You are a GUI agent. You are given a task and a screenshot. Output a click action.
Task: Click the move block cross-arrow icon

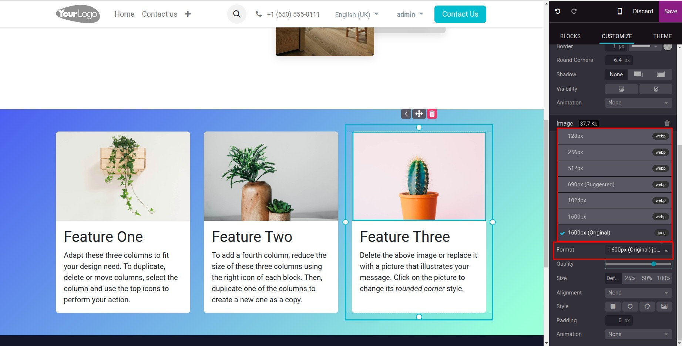pyautogui.click(x=419, y=114)
